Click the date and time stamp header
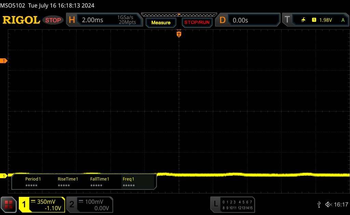 (x=61, y=5)
